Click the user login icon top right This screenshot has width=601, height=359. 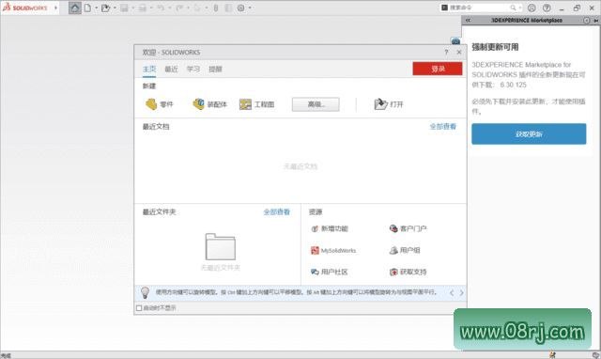(532, 8)
